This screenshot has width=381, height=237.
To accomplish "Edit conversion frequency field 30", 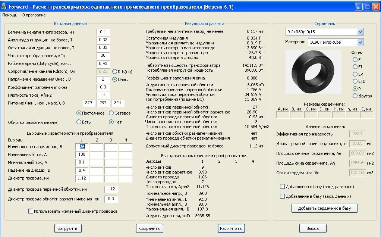I will pyautogui.click(x=103, y=56).
